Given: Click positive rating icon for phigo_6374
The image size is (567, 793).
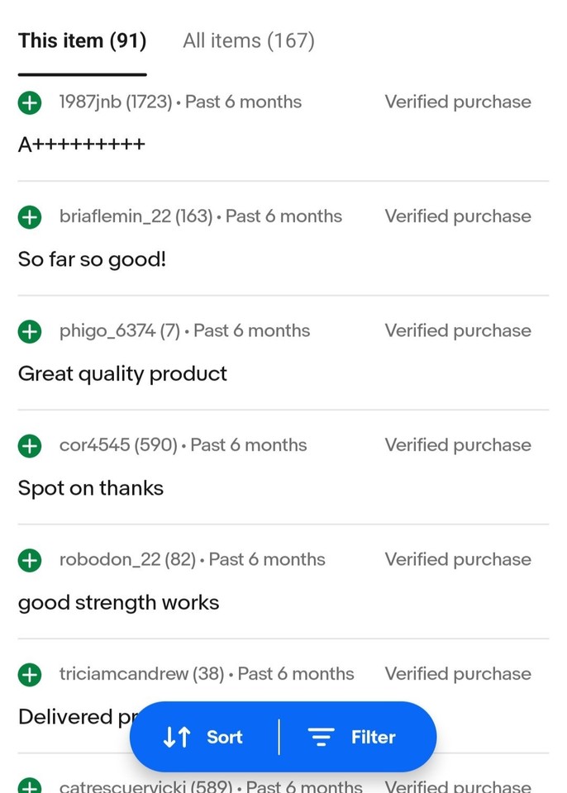Looking at the screenshot, I should 29,331.
